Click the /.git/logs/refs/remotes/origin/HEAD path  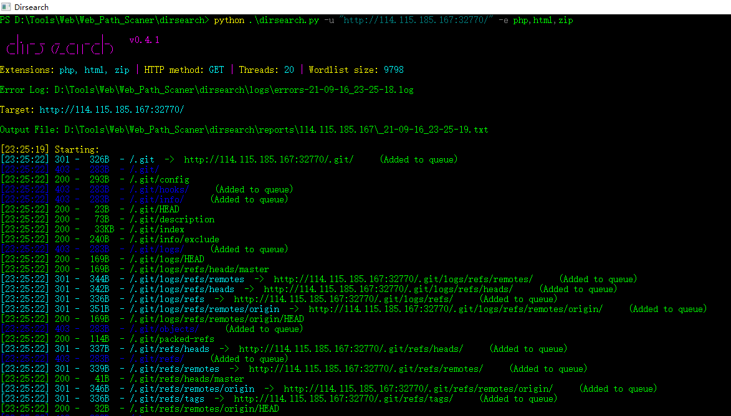217,319
